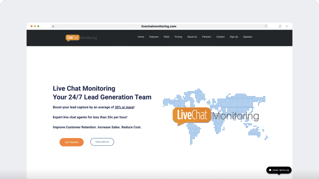This screenshot has height=179, width=319.
Task: Open the Contact page
Action: point(220,37)
